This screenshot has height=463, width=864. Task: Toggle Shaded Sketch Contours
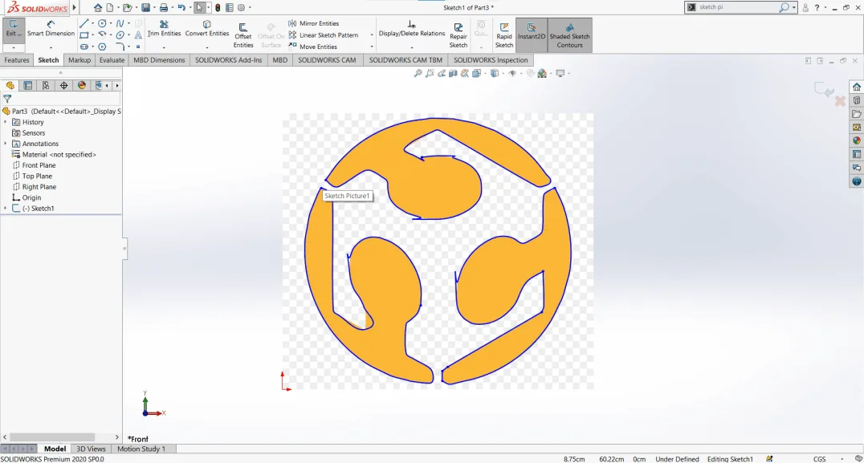(570, 35)
